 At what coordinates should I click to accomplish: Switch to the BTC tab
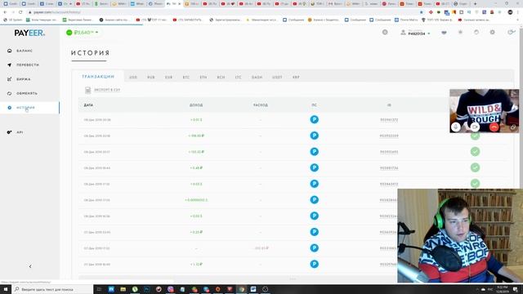[186, 78]
